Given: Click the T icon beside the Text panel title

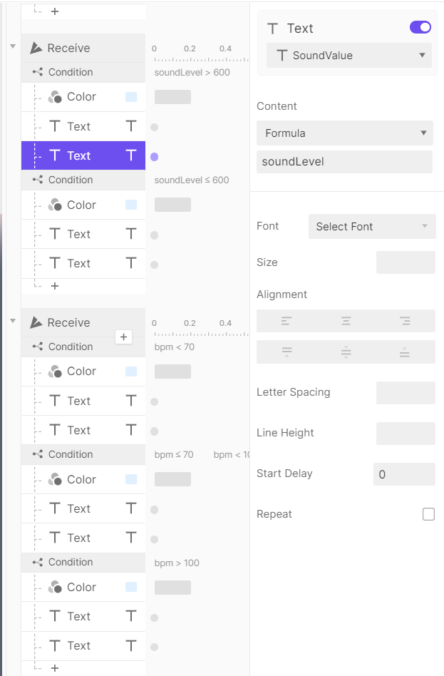Looking at the screenshot, I should coord(271,28).
